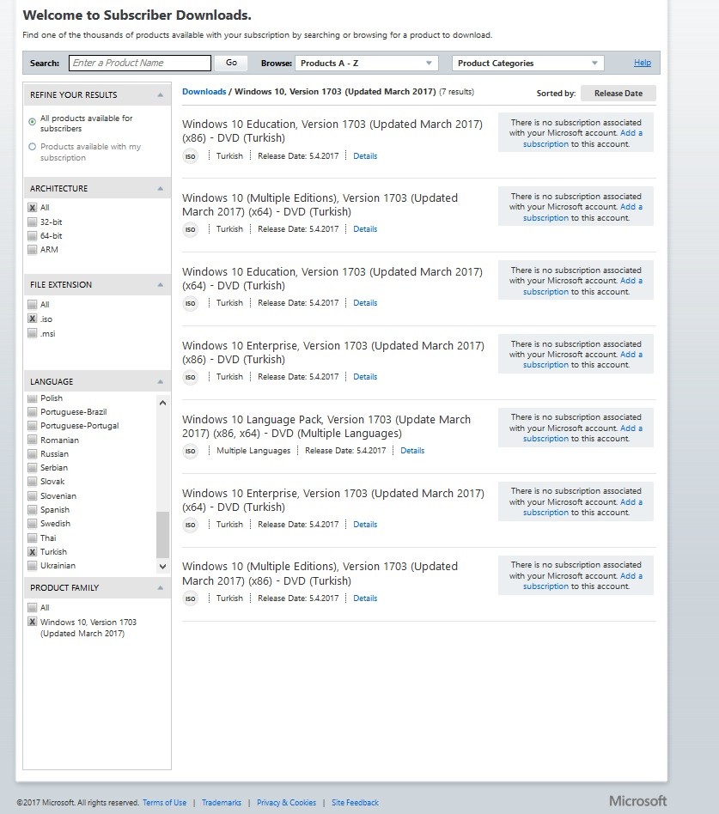Image resolution: width=719 pixels, height=814 pixels.
Task: Click language list scrollbar down arrow
Action: pyautogui.click(x=162, y=567)
